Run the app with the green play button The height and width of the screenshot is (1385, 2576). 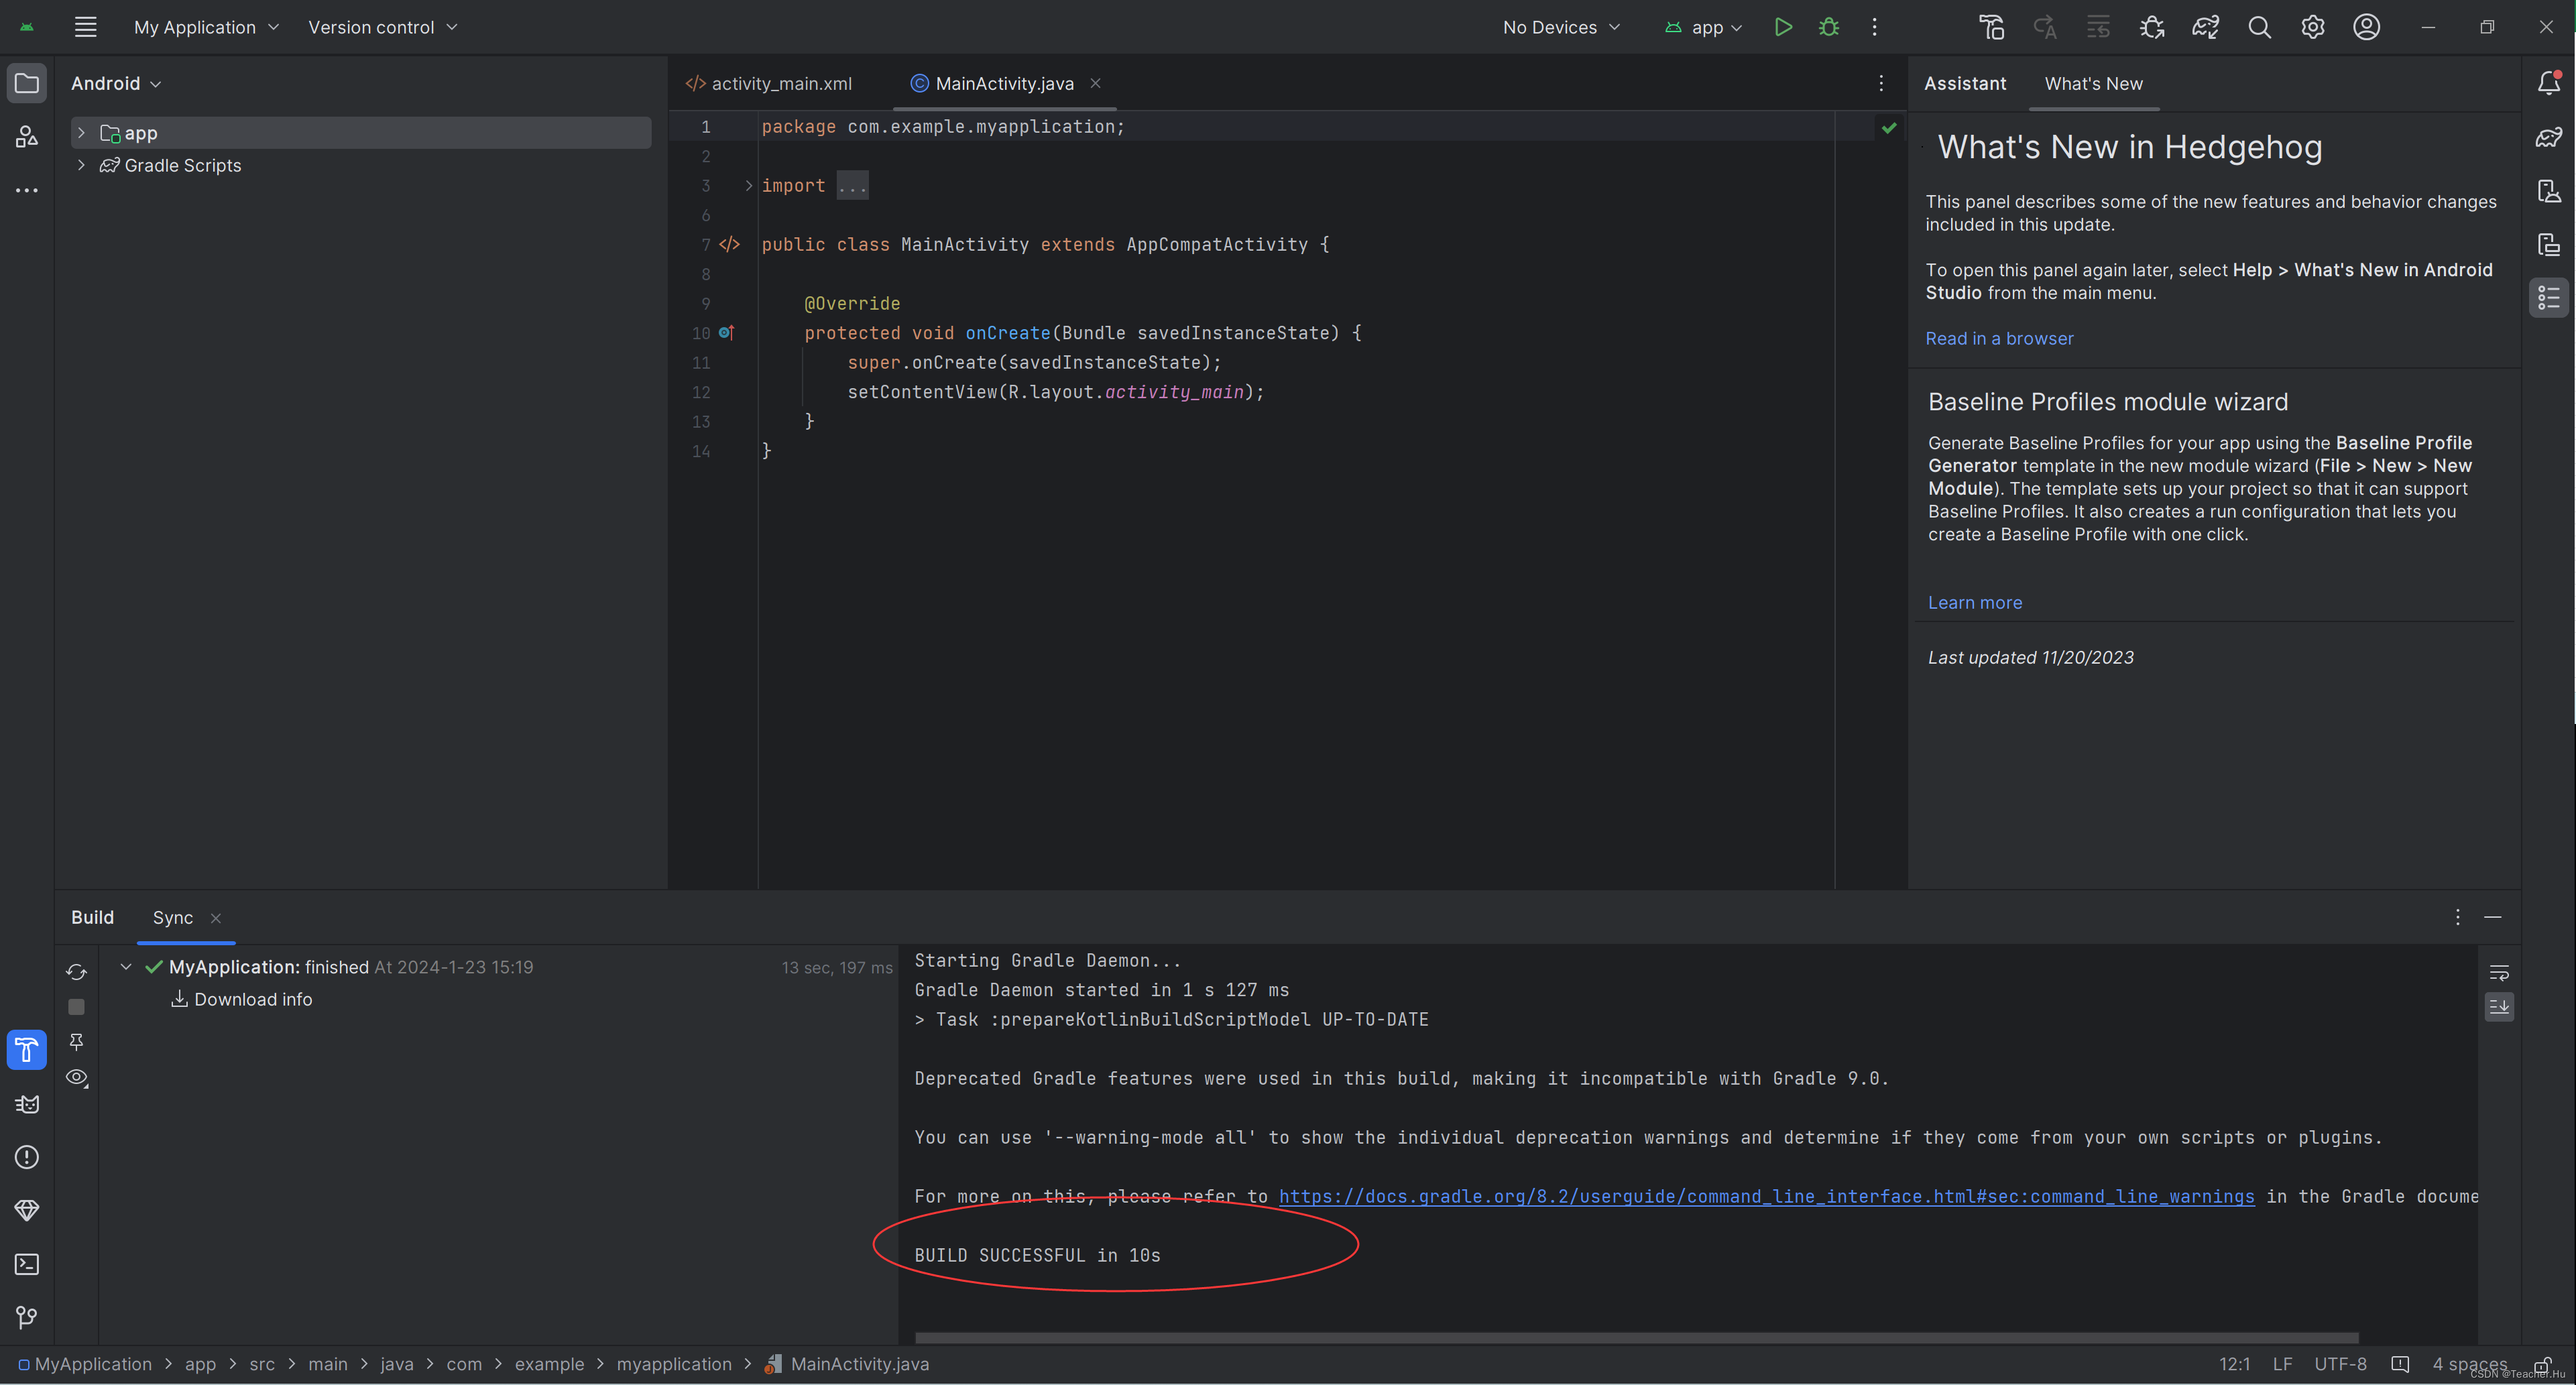[x=1783, y=27]
